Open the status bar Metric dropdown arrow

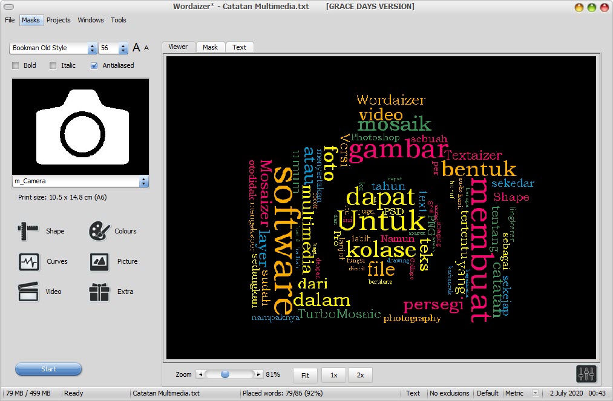535,393
